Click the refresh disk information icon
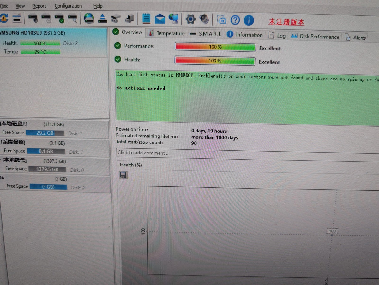 (4, 18)
